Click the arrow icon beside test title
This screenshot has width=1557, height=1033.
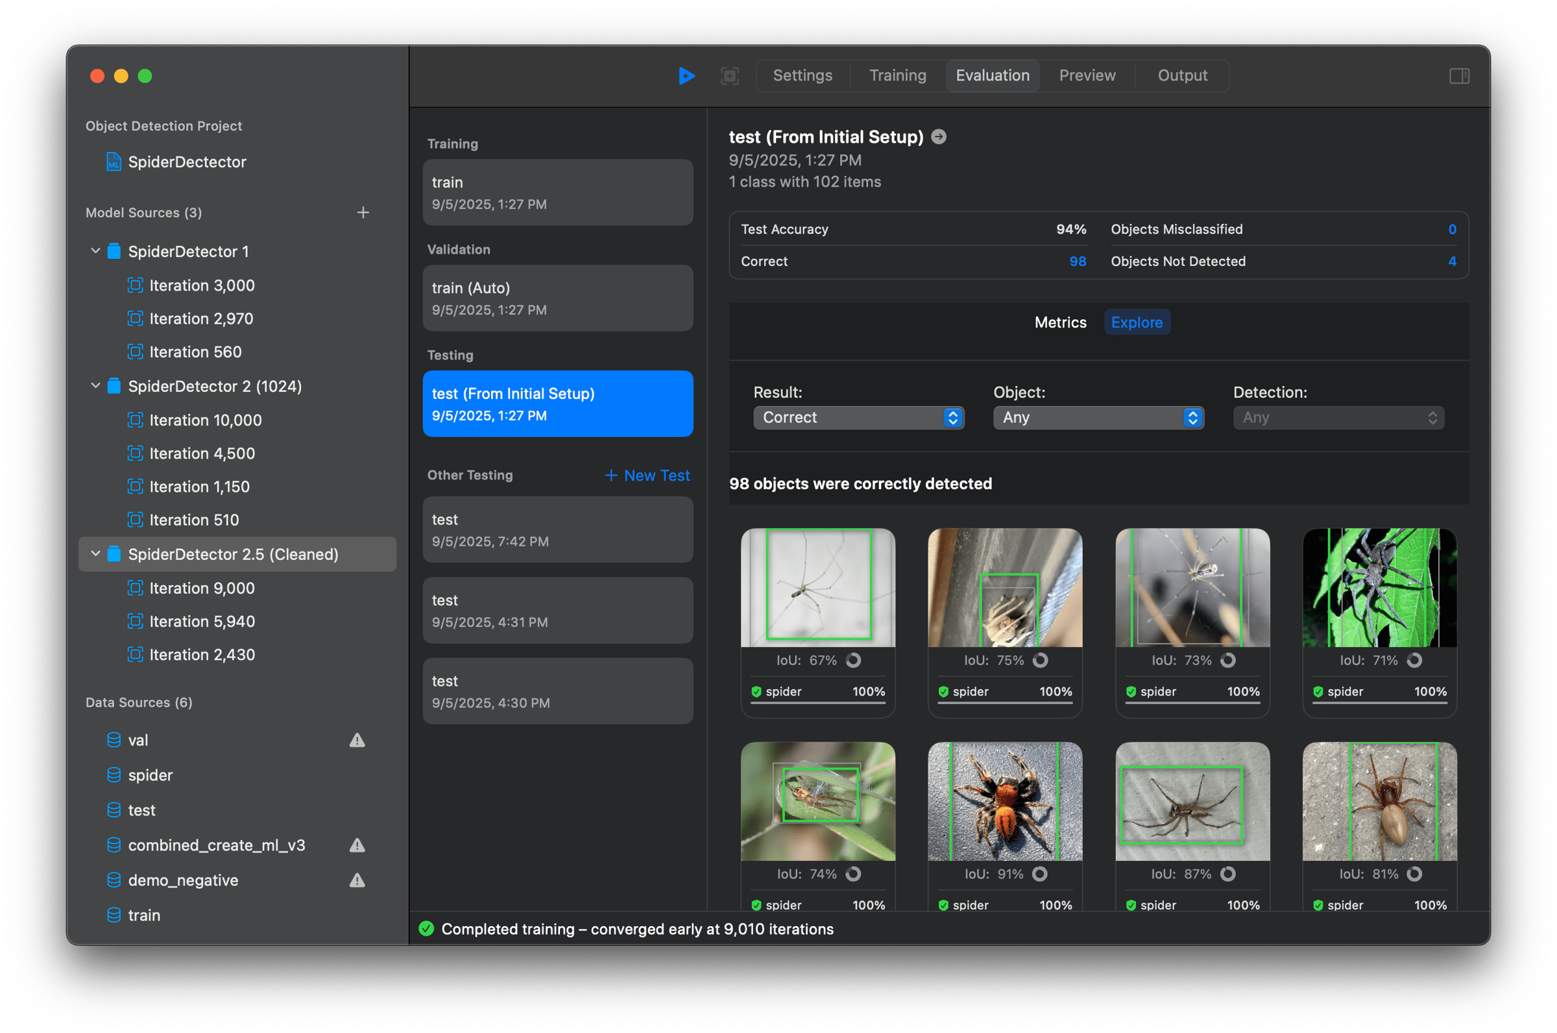[x=939, y=137]
